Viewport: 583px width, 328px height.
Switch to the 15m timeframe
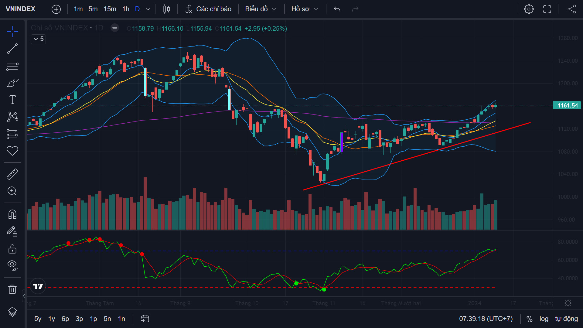pyautogui.click(x=110, y=9)
